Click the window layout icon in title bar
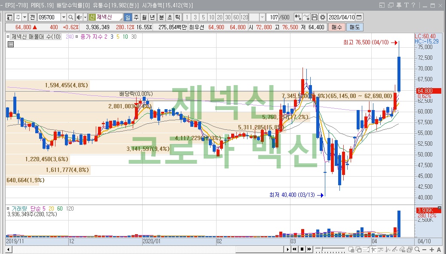This screenshot has width=446, height=254. click(382, 5)
